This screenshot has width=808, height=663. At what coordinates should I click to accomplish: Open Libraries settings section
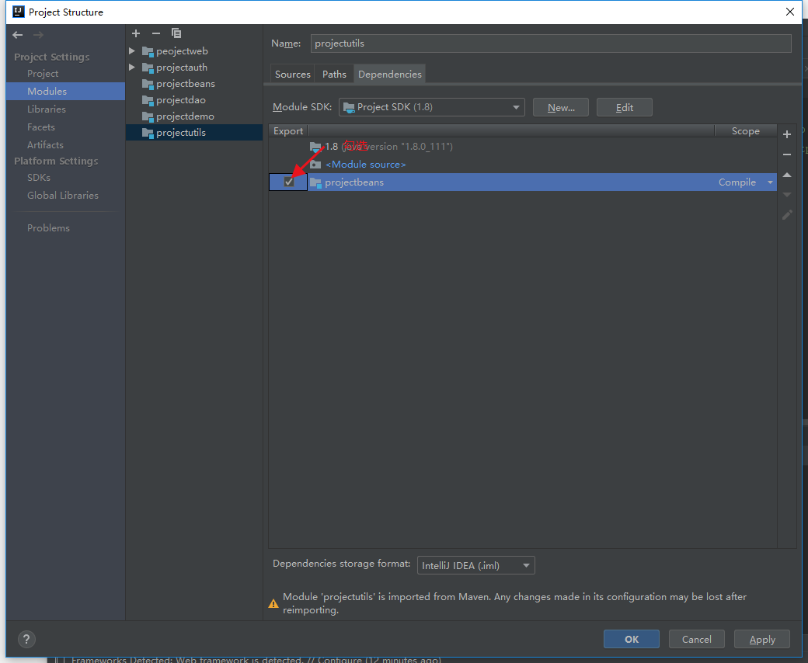[x=47, y=109]
